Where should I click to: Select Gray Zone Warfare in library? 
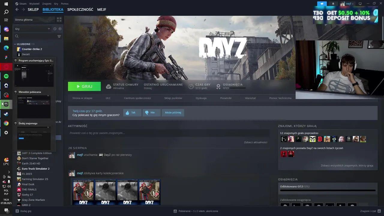point(33,200)
